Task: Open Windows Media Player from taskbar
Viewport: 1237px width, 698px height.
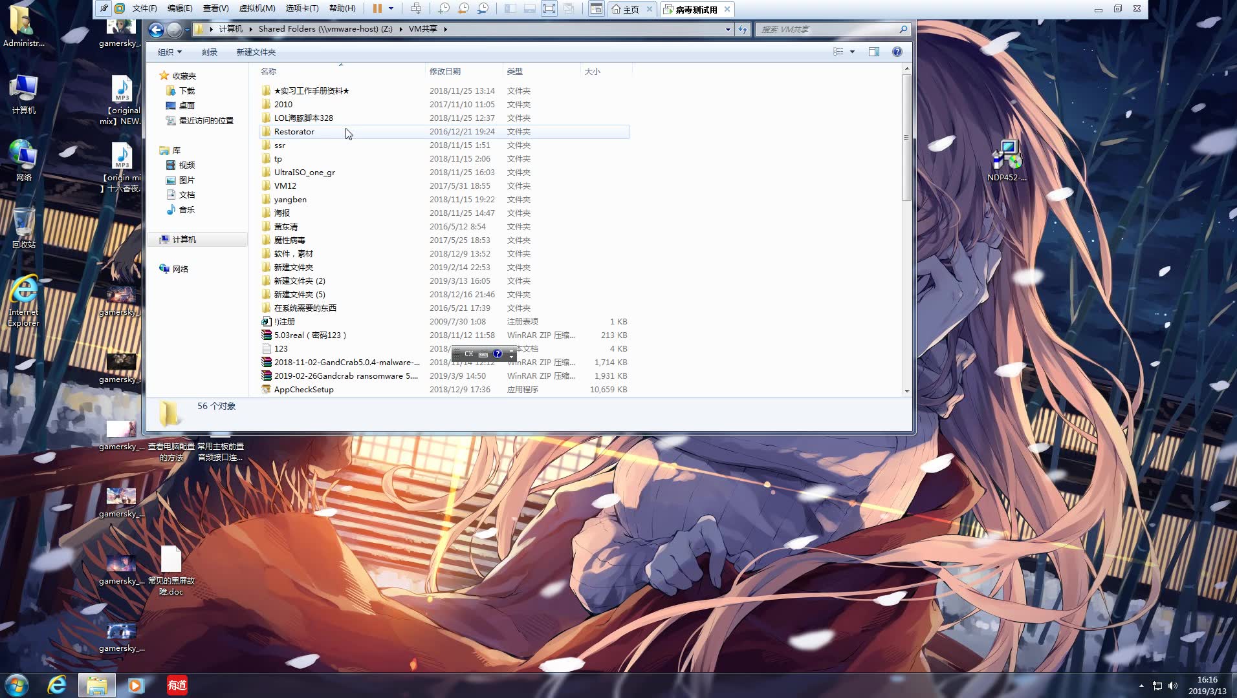Action: tap(135, 685)
